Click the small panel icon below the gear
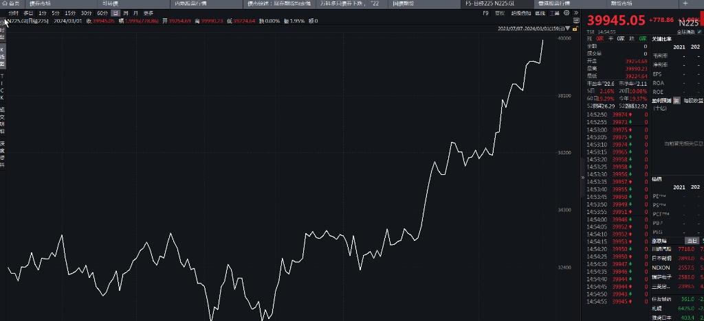Viewport: 704px width, 321px height. click(576, 21)
